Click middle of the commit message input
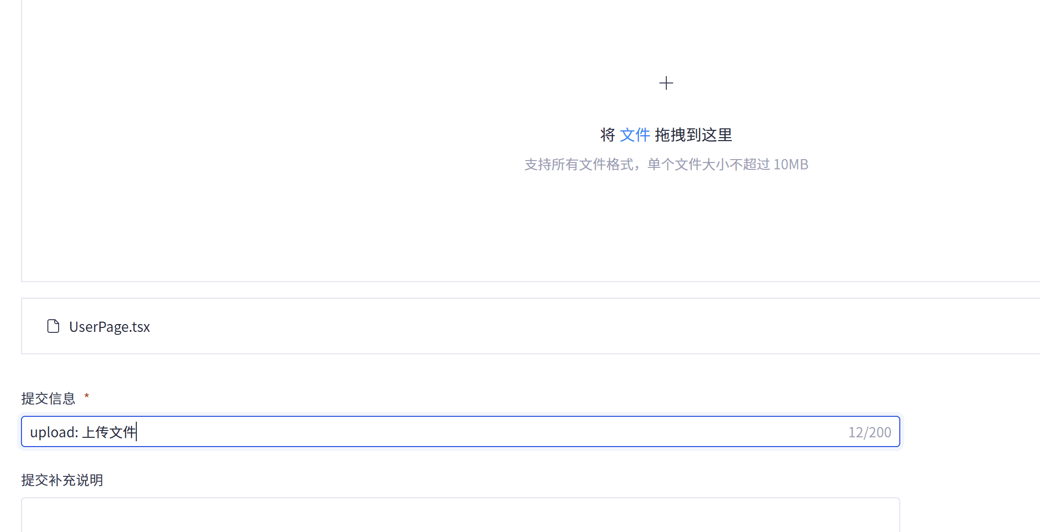The image size is (1040, 532). pos(460,431)
